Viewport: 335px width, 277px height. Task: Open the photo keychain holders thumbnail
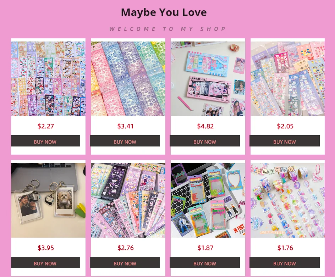tap(48, 200)
